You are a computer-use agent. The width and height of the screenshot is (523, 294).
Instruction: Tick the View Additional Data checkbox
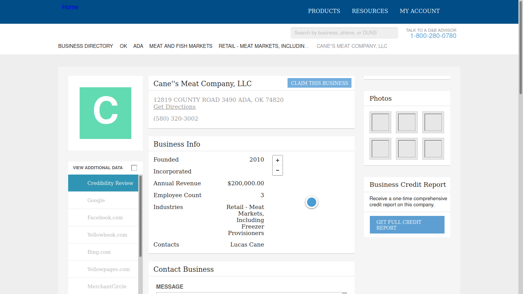click(134, 168)
